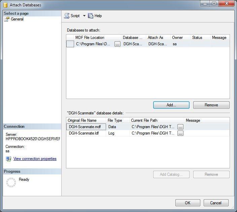Minimize the Attach Databases window

[205, 4]
